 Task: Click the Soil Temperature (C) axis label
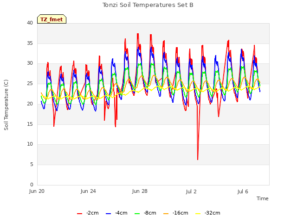(6, 105)
